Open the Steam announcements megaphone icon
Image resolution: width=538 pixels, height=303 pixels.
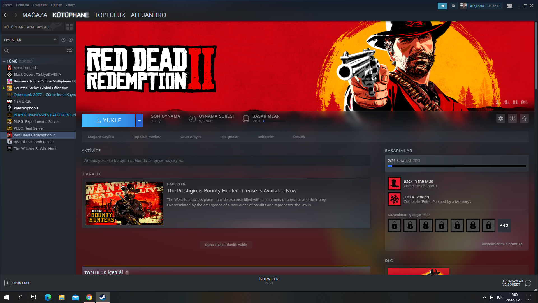point(442,6)
